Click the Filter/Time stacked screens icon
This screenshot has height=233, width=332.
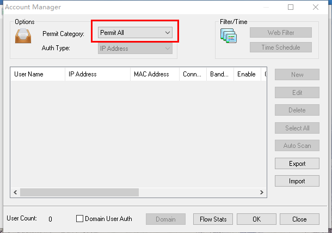(x=229, y=36)
